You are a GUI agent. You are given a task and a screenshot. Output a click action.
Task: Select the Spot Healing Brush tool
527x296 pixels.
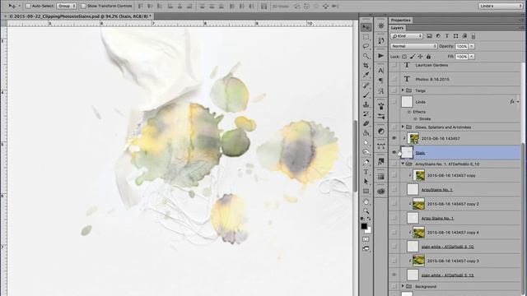[366, 86]
